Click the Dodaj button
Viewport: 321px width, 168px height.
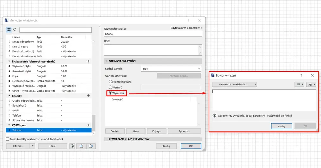click(115, 131)
